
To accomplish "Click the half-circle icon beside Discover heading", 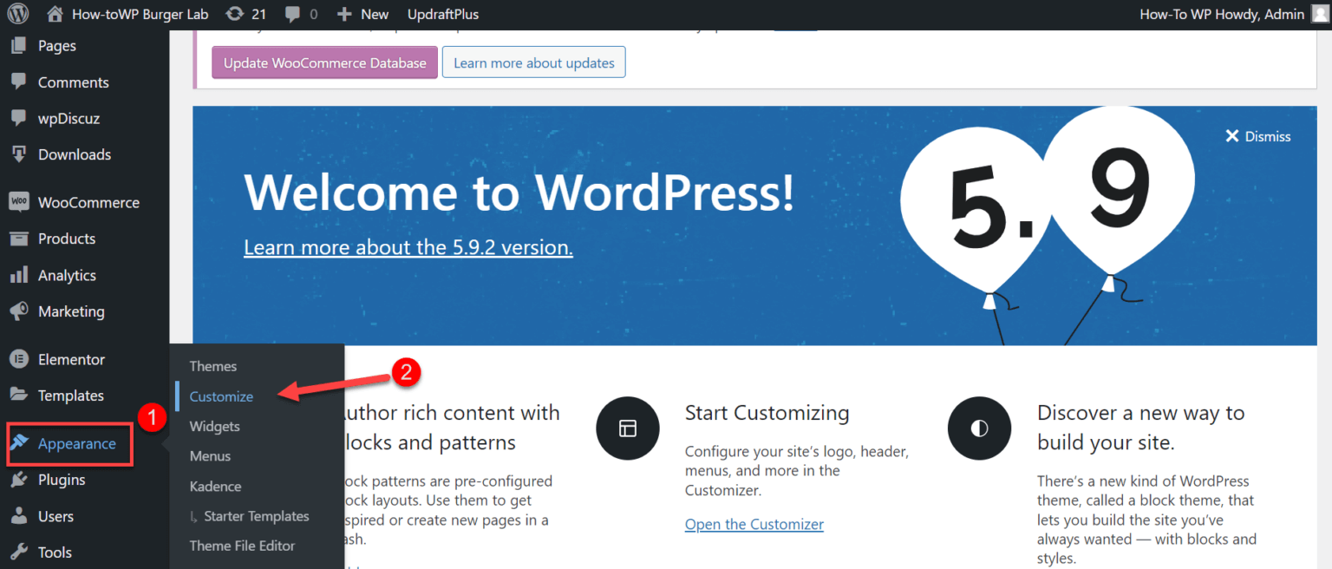I will click(979, 428).
